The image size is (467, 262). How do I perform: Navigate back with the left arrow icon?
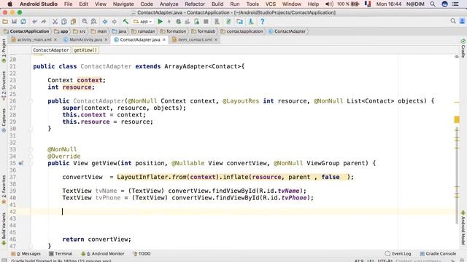[x=105, y=21]
